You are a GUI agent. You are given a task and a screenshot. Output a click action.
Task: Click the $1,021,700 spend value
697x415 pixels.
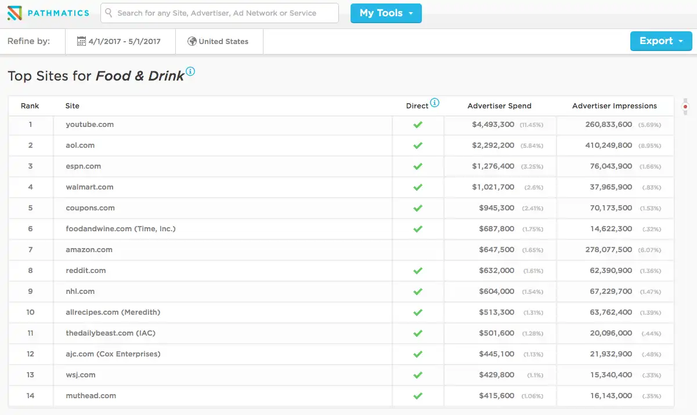click(493, 187)
